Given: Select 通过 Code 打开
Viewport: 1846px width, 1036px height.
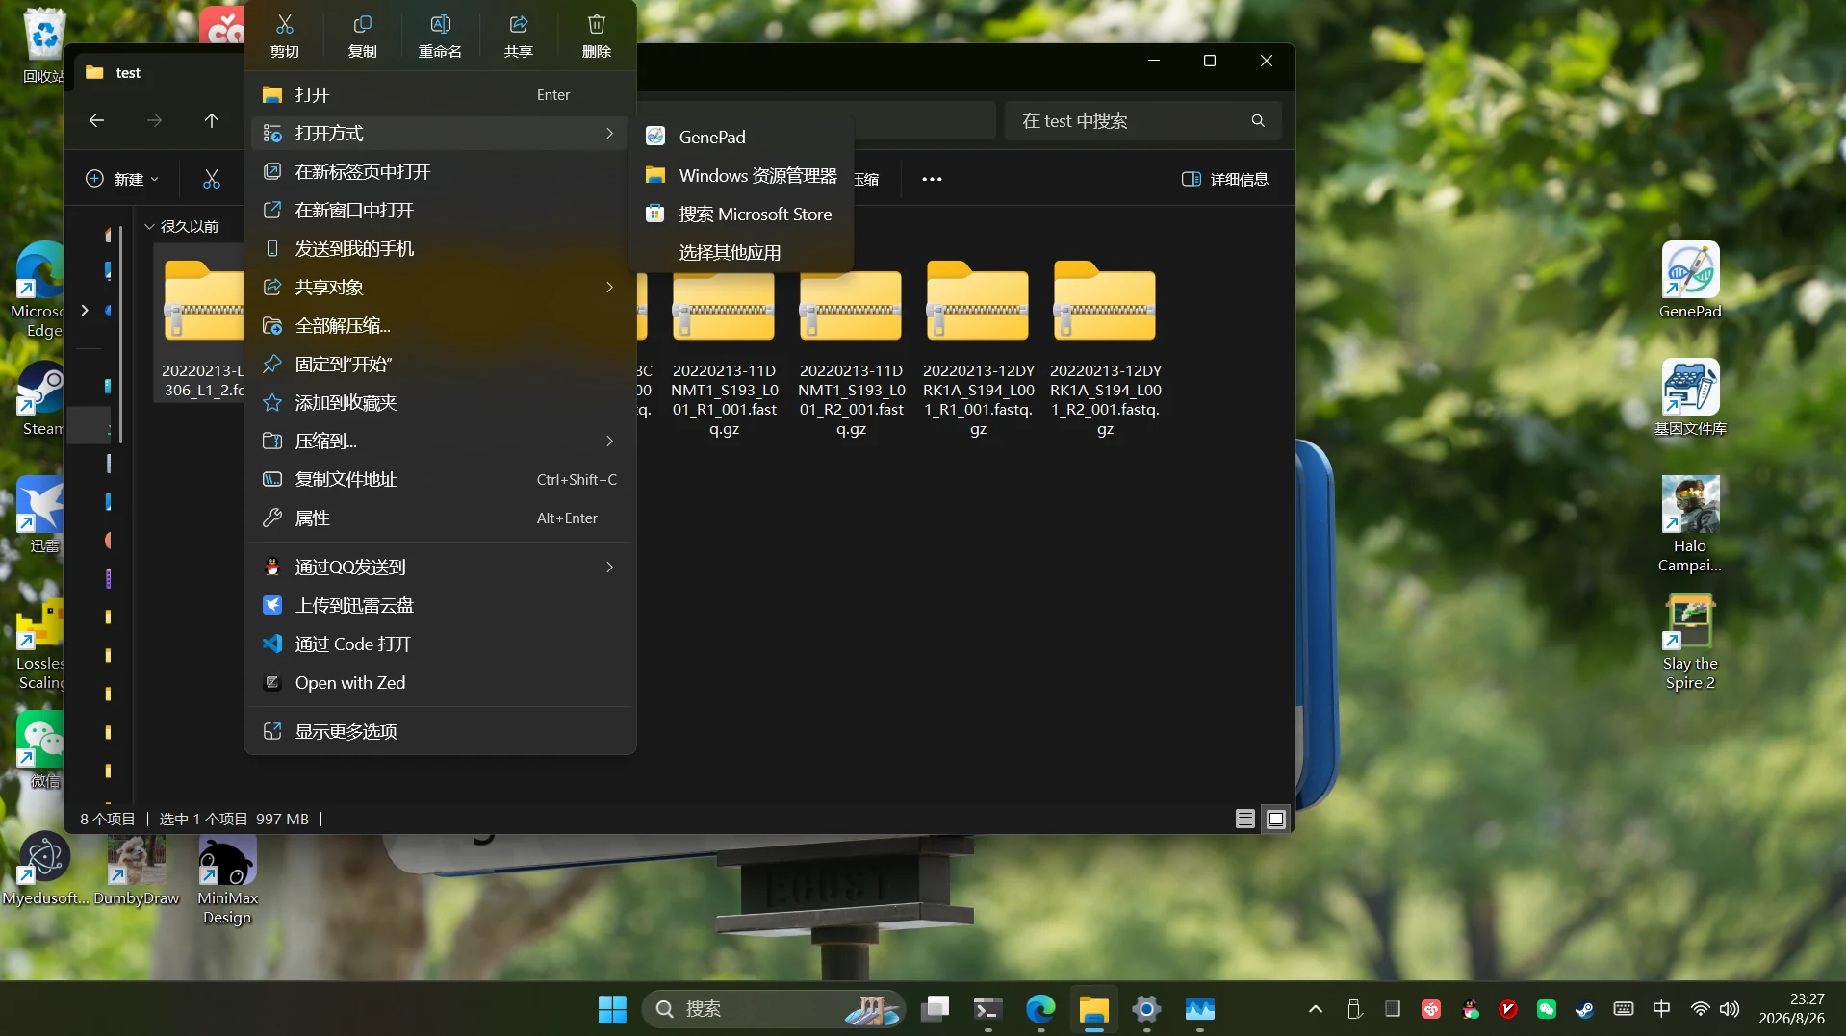Looking at the screenshot, I should click(440, 644).
